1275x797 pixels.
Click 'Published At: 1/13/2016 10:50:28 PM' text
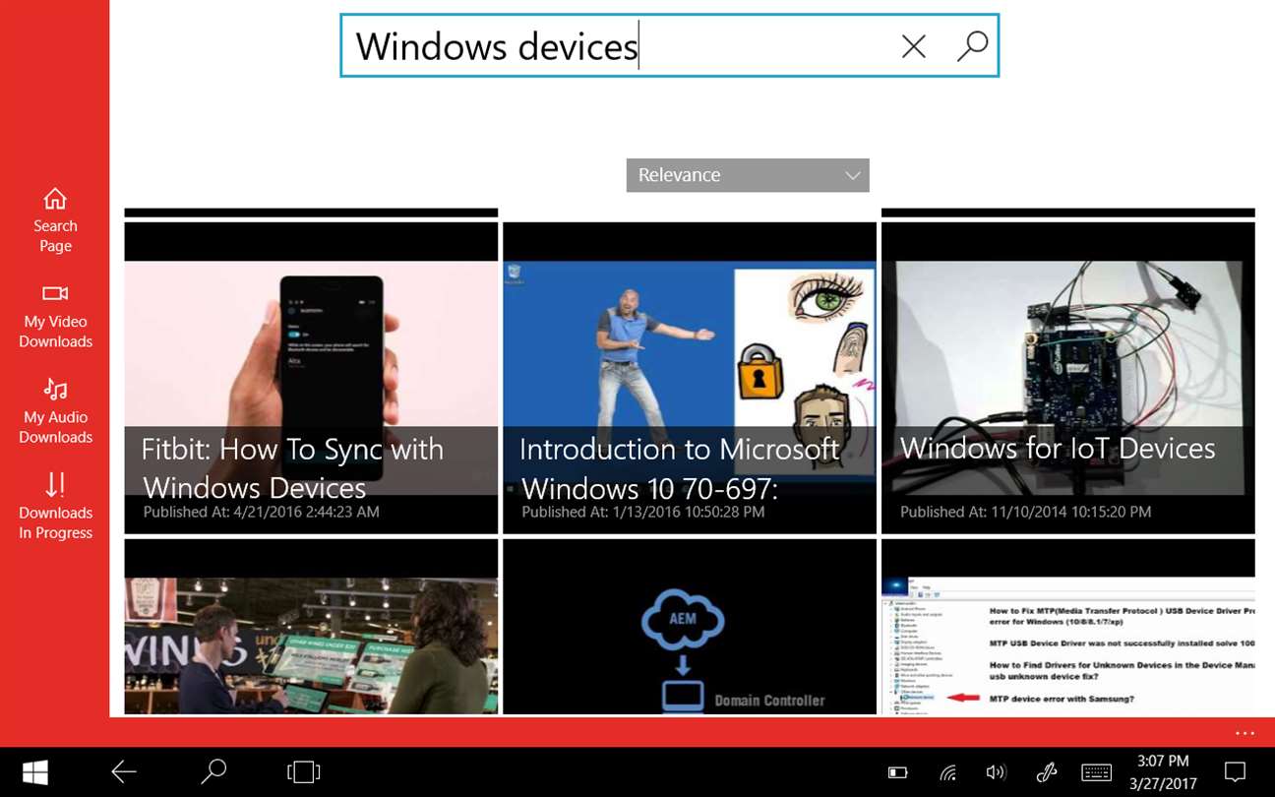coord(643,512)
